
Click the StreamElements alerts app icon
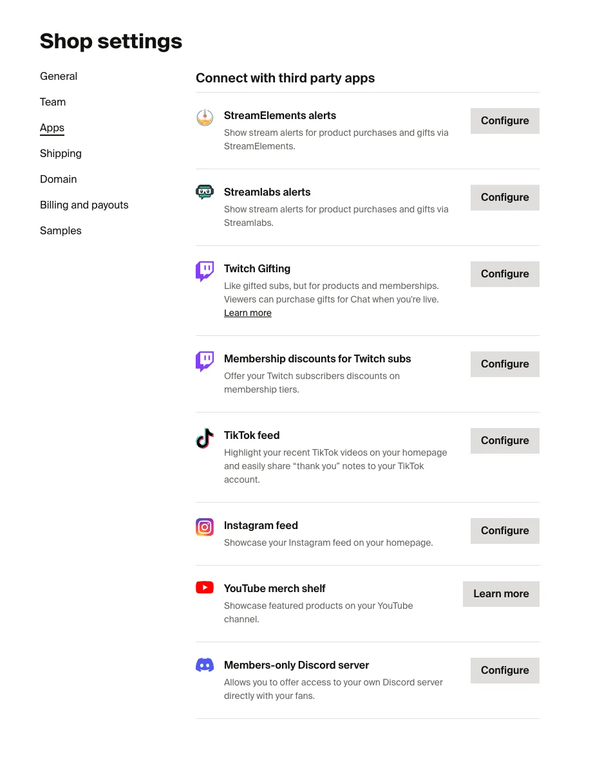click(x=205, y=117)
